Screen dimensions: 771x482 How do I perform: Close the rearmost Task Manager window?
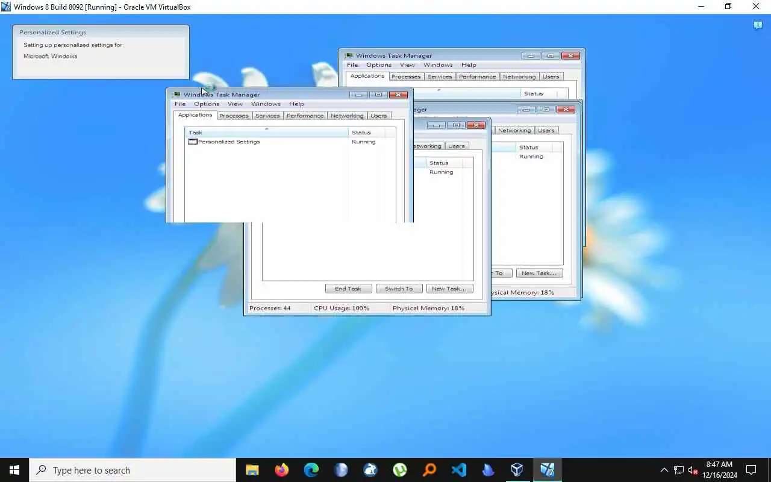coord(570,56)
